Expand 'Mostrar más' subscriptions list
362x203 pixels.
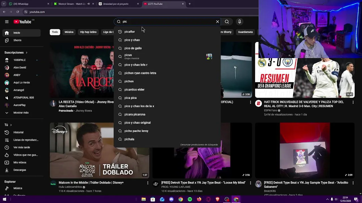tap(21, 112)
